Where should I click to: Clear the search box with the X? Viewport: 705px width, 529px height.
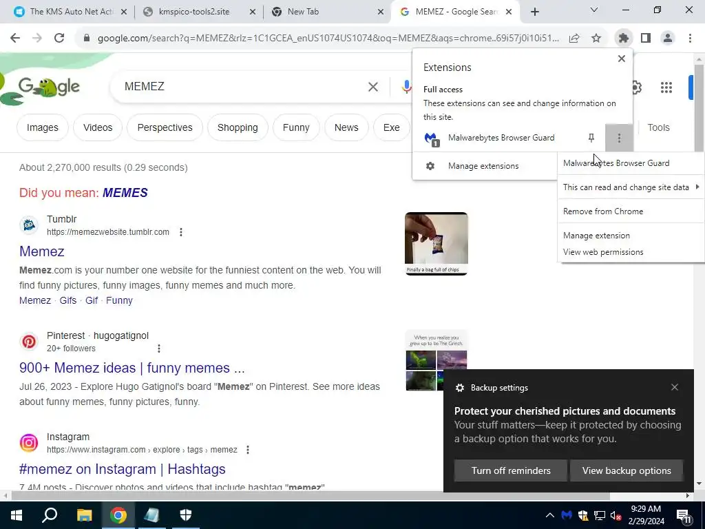click(x=373, y=87)
